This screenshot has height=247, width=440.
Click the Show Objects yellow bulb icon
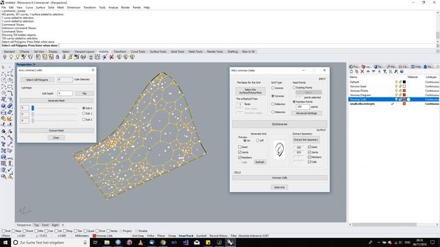[11, 57]
